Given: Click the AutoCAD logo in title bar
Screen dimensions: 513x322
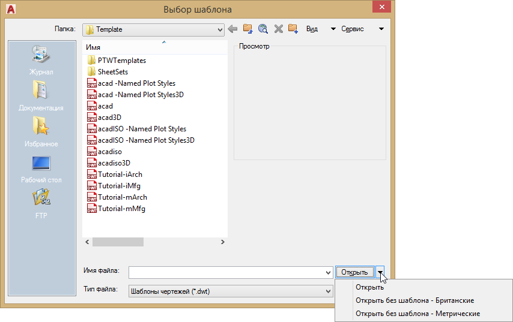Looking at the screenshot, I should pyautogui.click(x=11, y=9).
